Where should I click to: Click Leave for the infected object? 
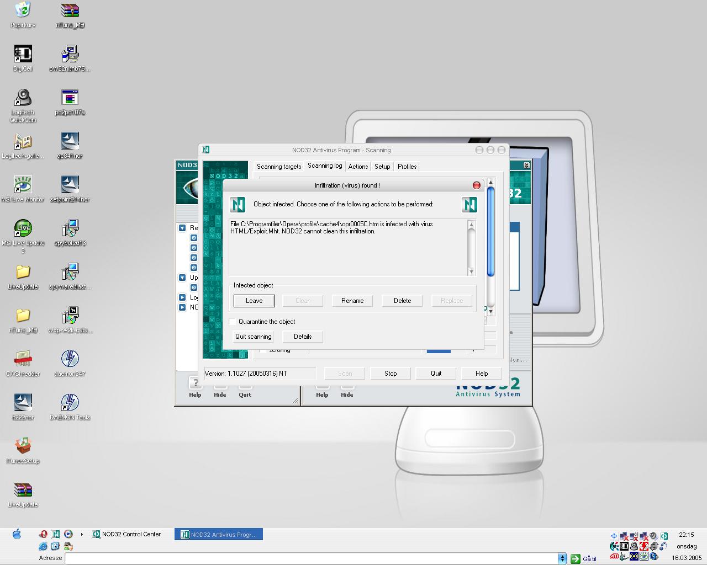[254, 301]
